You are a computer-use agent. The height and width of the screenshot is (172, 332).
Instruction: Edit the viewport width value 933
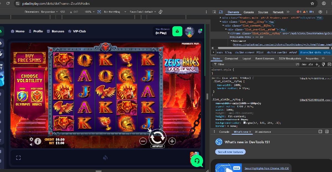pos(63,12)
